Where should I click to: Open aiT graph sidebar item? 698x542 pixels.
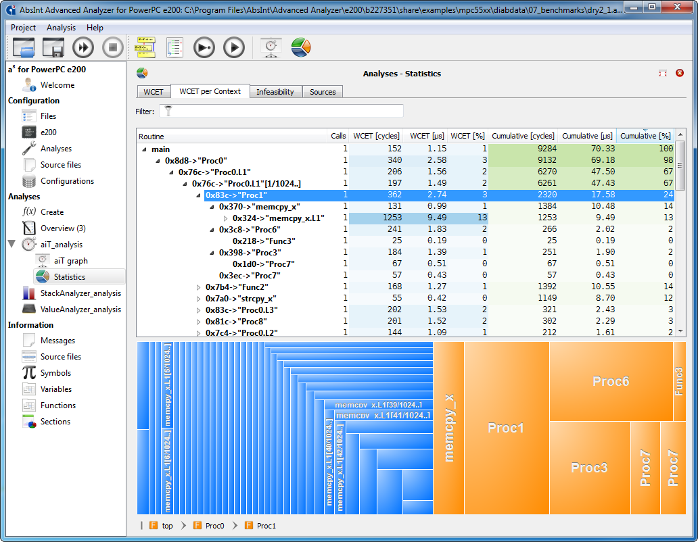pyautogui.click(x=71, y=261)
